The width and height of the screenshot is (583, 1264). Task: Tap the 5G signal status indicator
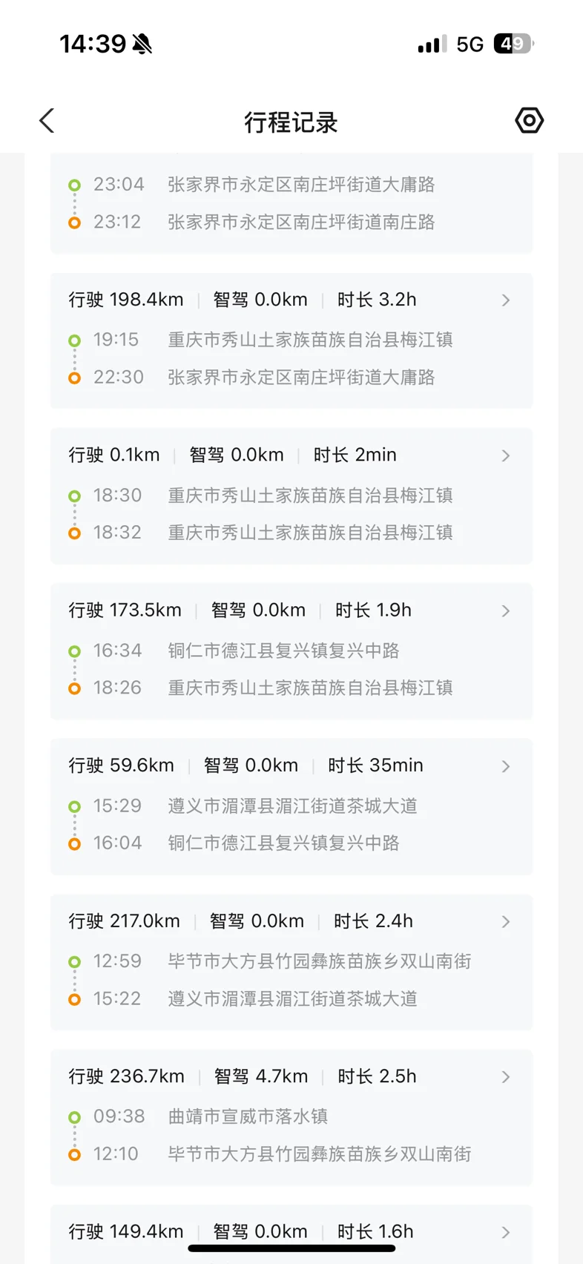coord(470,45)
